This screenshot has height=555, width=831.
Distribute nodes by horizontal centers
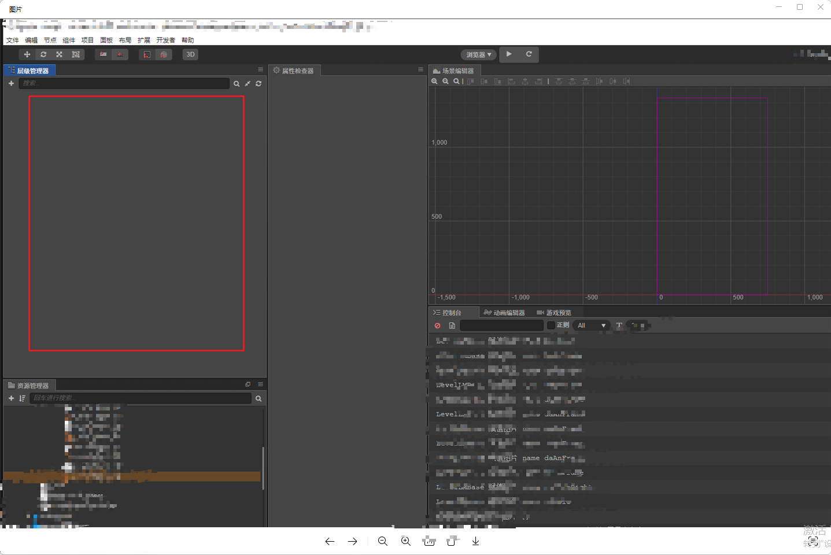(613, 82)
